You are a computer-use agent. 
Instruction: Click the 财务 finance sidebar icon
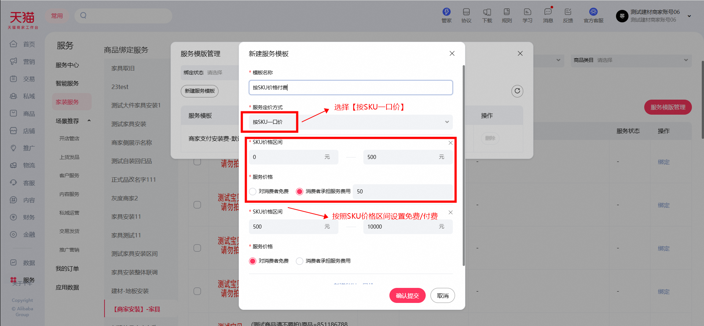14,217
